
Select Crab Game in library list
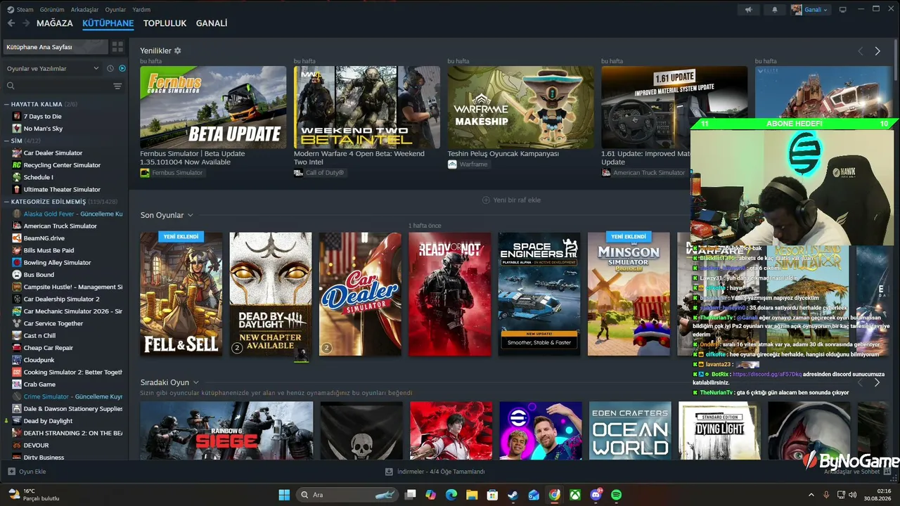(39, 384)
